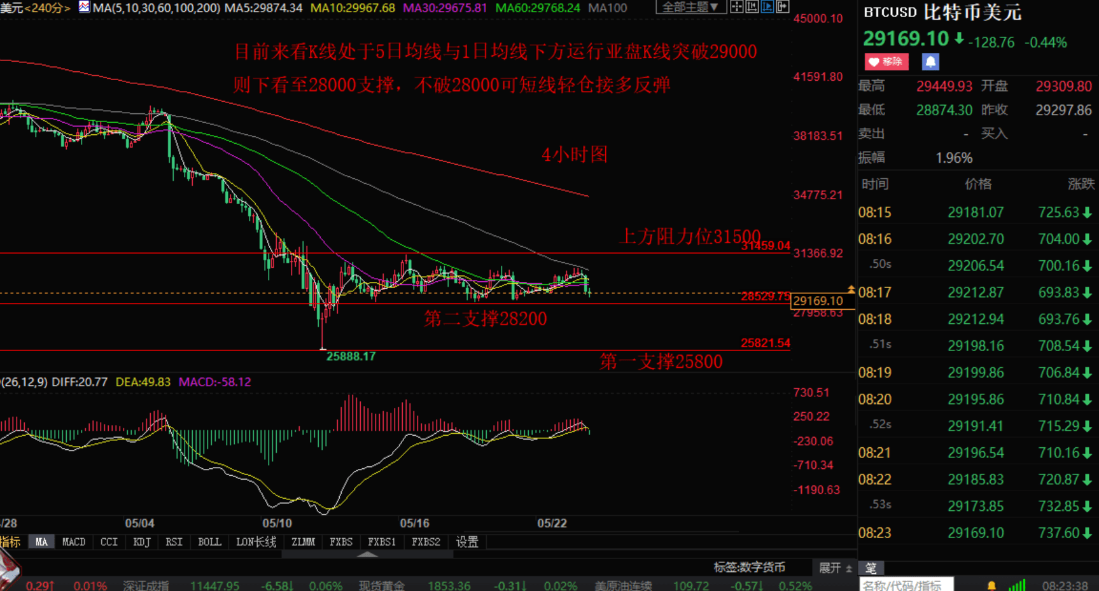The width and height of the screenshot is (1099, 591).
Task: Toggle the MA indicator overlay tab
Action: click(41, 542)
